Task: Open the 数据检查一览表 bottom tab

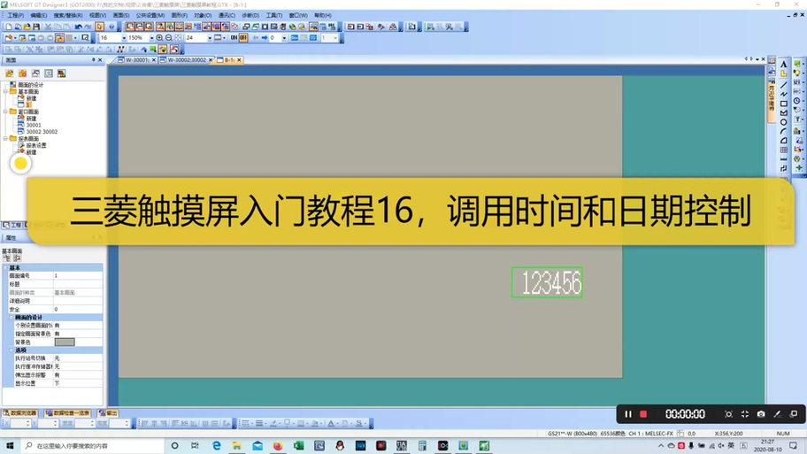Action: pos(68,412)
